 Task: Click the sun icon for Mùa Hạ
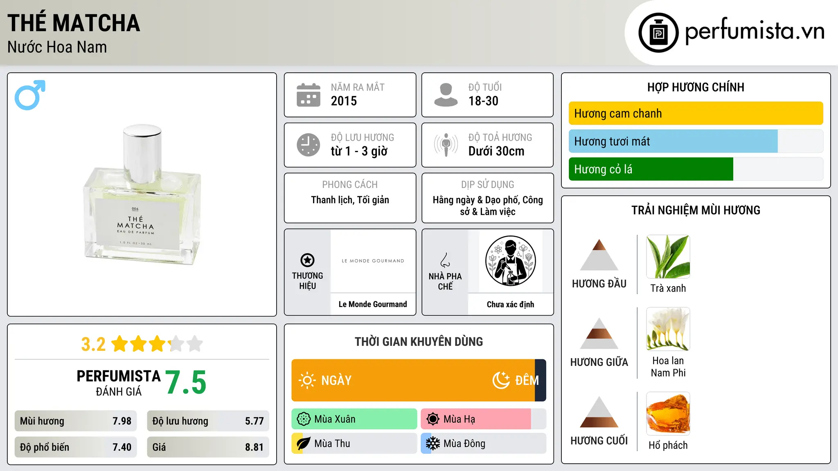[x=433, y=419]
